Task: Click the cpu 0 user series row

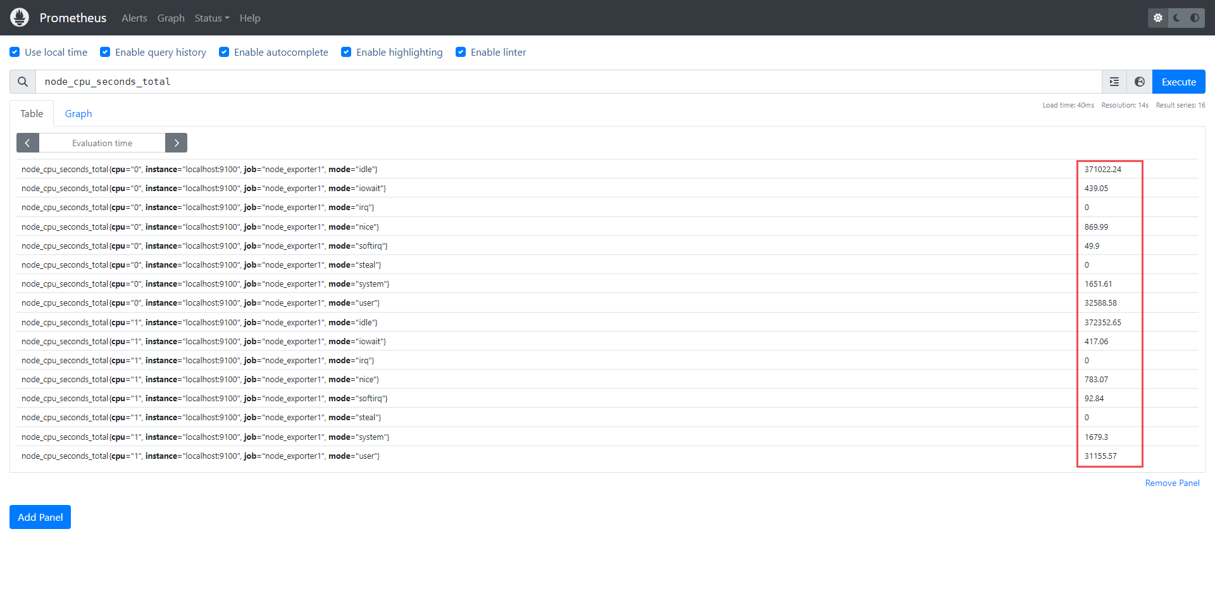Action: 607,302
